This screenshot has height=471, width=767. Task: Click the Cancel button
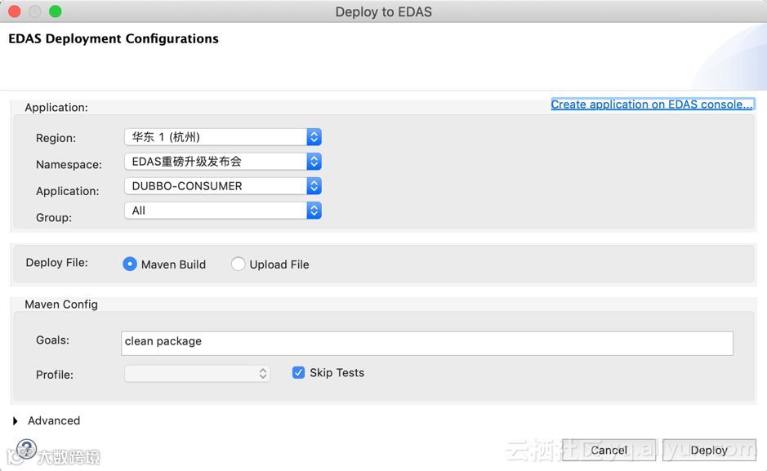(609, 450)
